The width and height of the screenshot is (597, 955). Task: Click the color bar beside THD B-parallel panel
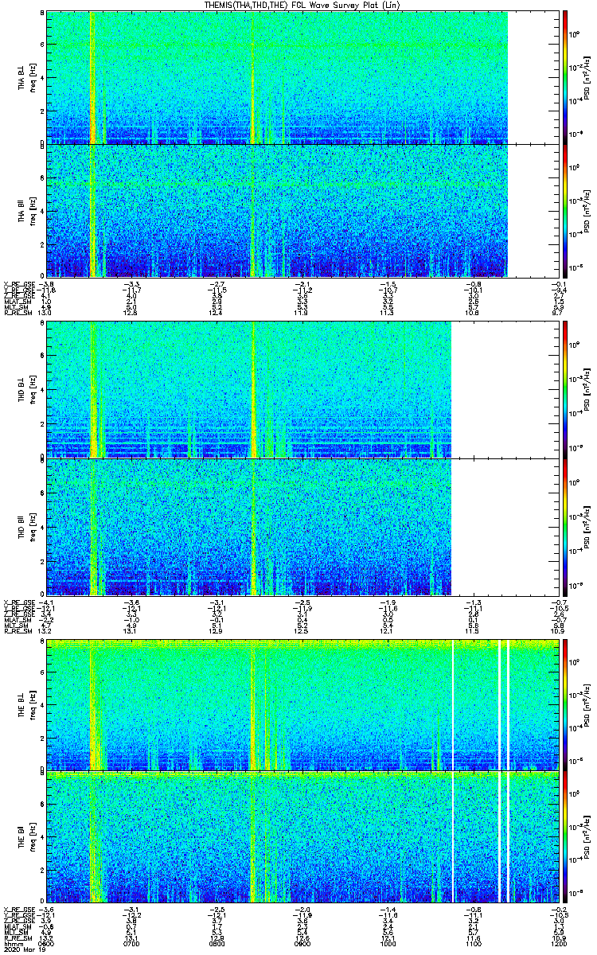pyautogui.click(x=565, y=526)
